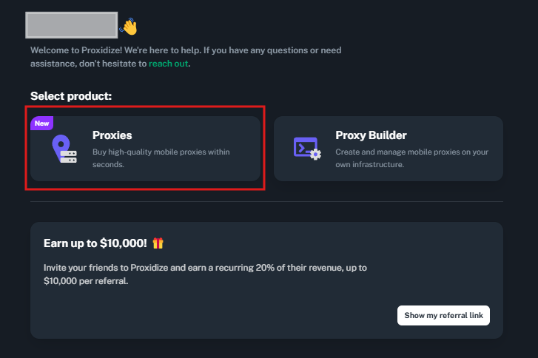This screenshot has width=538, height=358.
Task: Click the divider line below product cards
Action: pyautogui.click(x=266, y=202)
